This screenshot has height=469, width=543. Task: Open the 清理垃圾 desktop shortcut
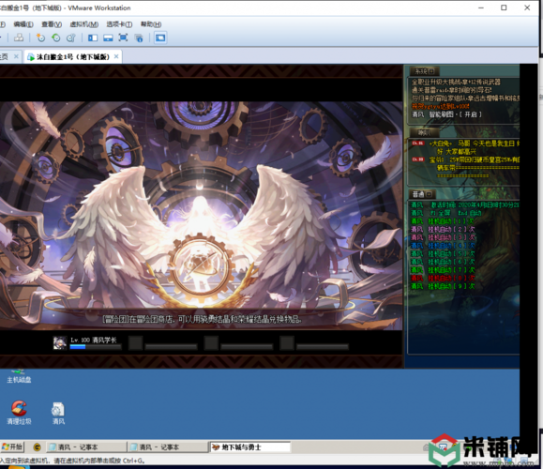19,412
